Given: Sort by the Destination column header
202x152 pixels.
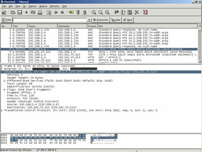Looking at the screenshot, I should click(72, 26).
